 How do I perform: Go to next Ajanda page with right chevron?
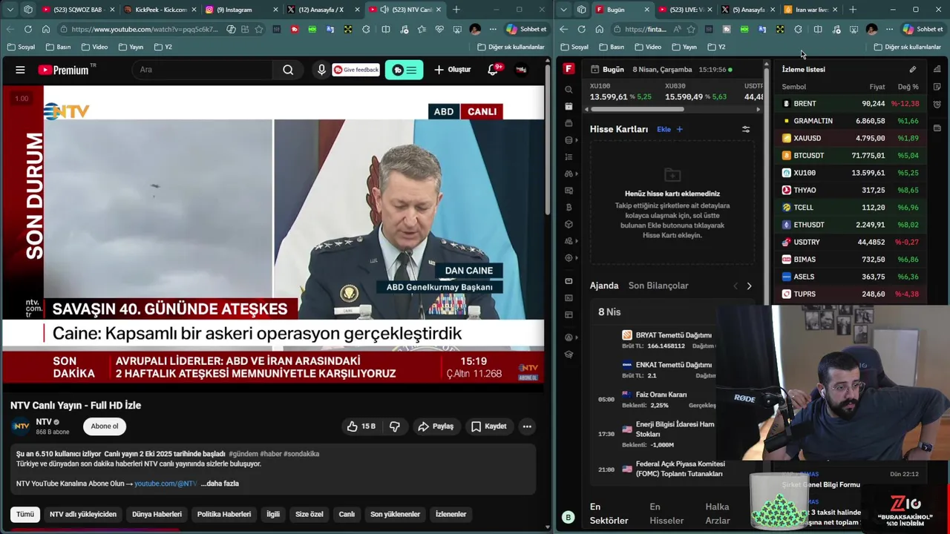749,286
